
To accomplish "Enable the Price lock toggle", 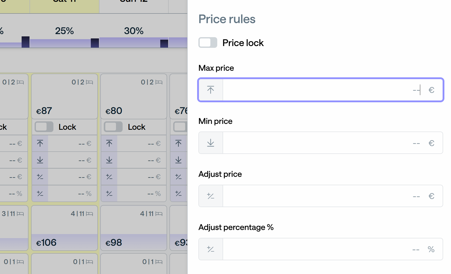I will coord(208,42).
